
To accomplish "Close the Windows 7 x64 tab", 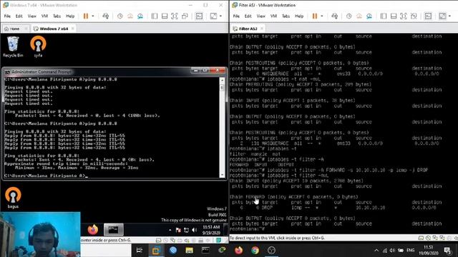I will pyautogui.click(x=73, y=29).
